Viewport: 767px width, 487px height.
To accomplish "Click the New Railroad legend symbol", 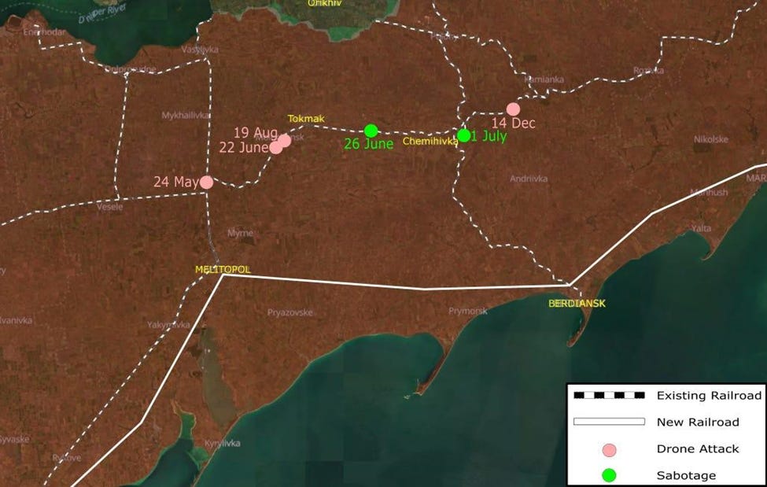I will coord(609,422).
